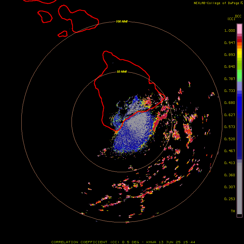Click the 100 NMI range ring label
The height and width of the screenshot is (244, 244).
122,21
